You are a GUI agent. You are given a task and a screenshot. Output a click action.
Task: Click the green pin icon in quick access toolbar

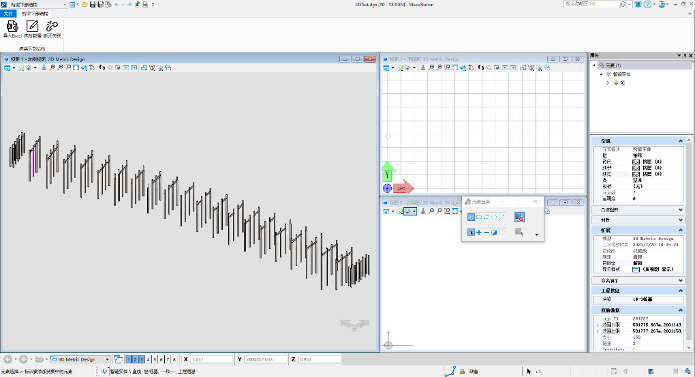pos(138,5)
